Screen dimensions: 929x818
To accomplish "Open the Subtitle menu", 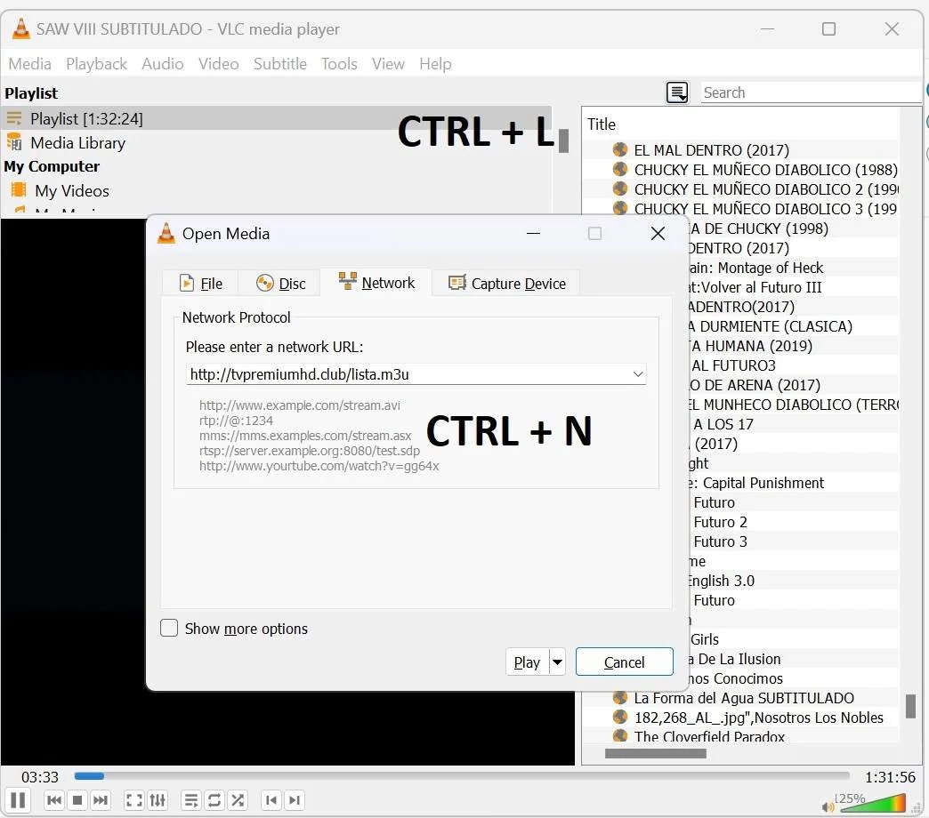I will 280,63.
